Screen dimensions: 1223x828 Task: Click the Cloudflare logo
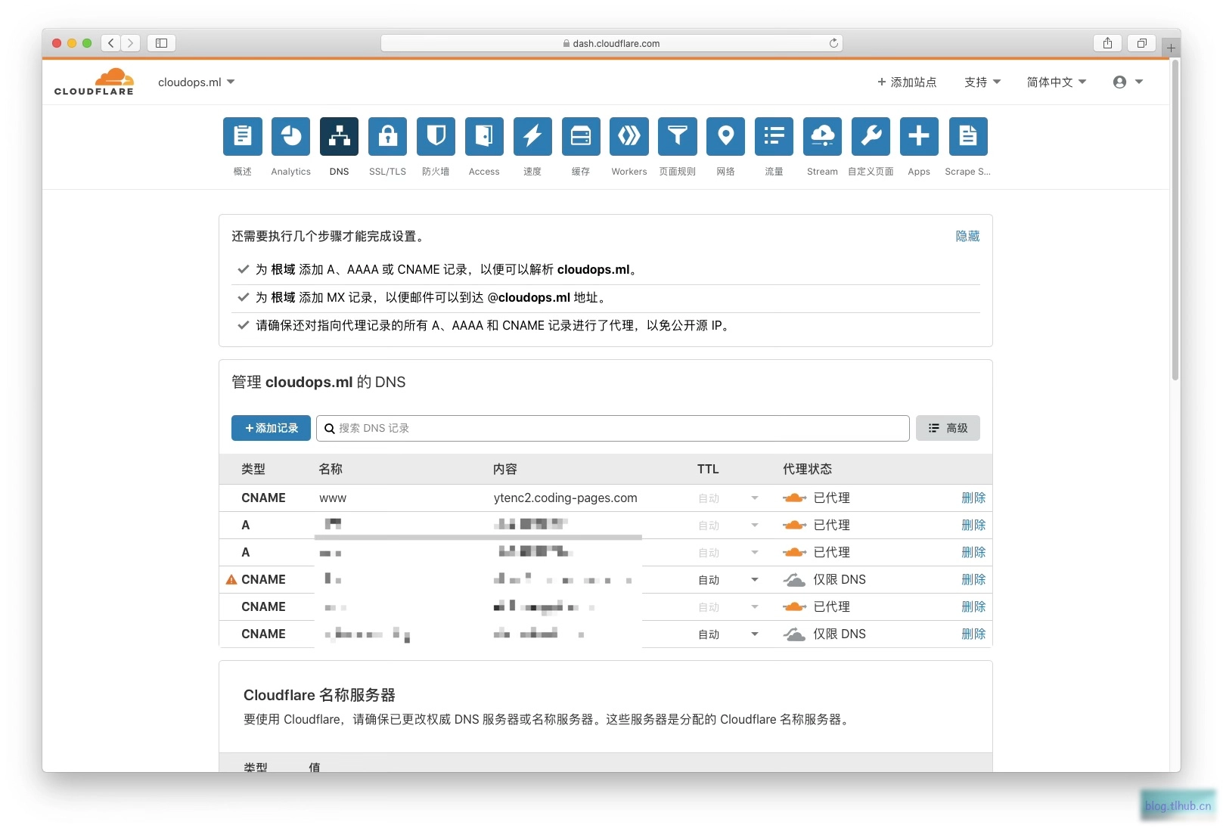tap(94, 82)
